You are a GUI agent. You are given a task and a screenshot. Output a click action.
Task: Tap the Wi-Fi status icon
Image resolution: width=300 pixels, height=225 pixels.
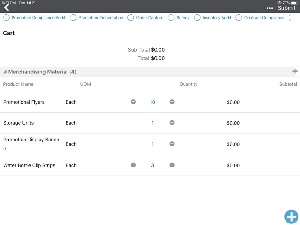pyautogui.click(x=280, y=3)
